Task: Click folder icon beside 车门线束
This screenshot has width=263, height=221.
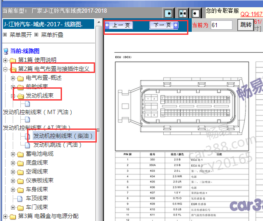Action: pos(20,207)
